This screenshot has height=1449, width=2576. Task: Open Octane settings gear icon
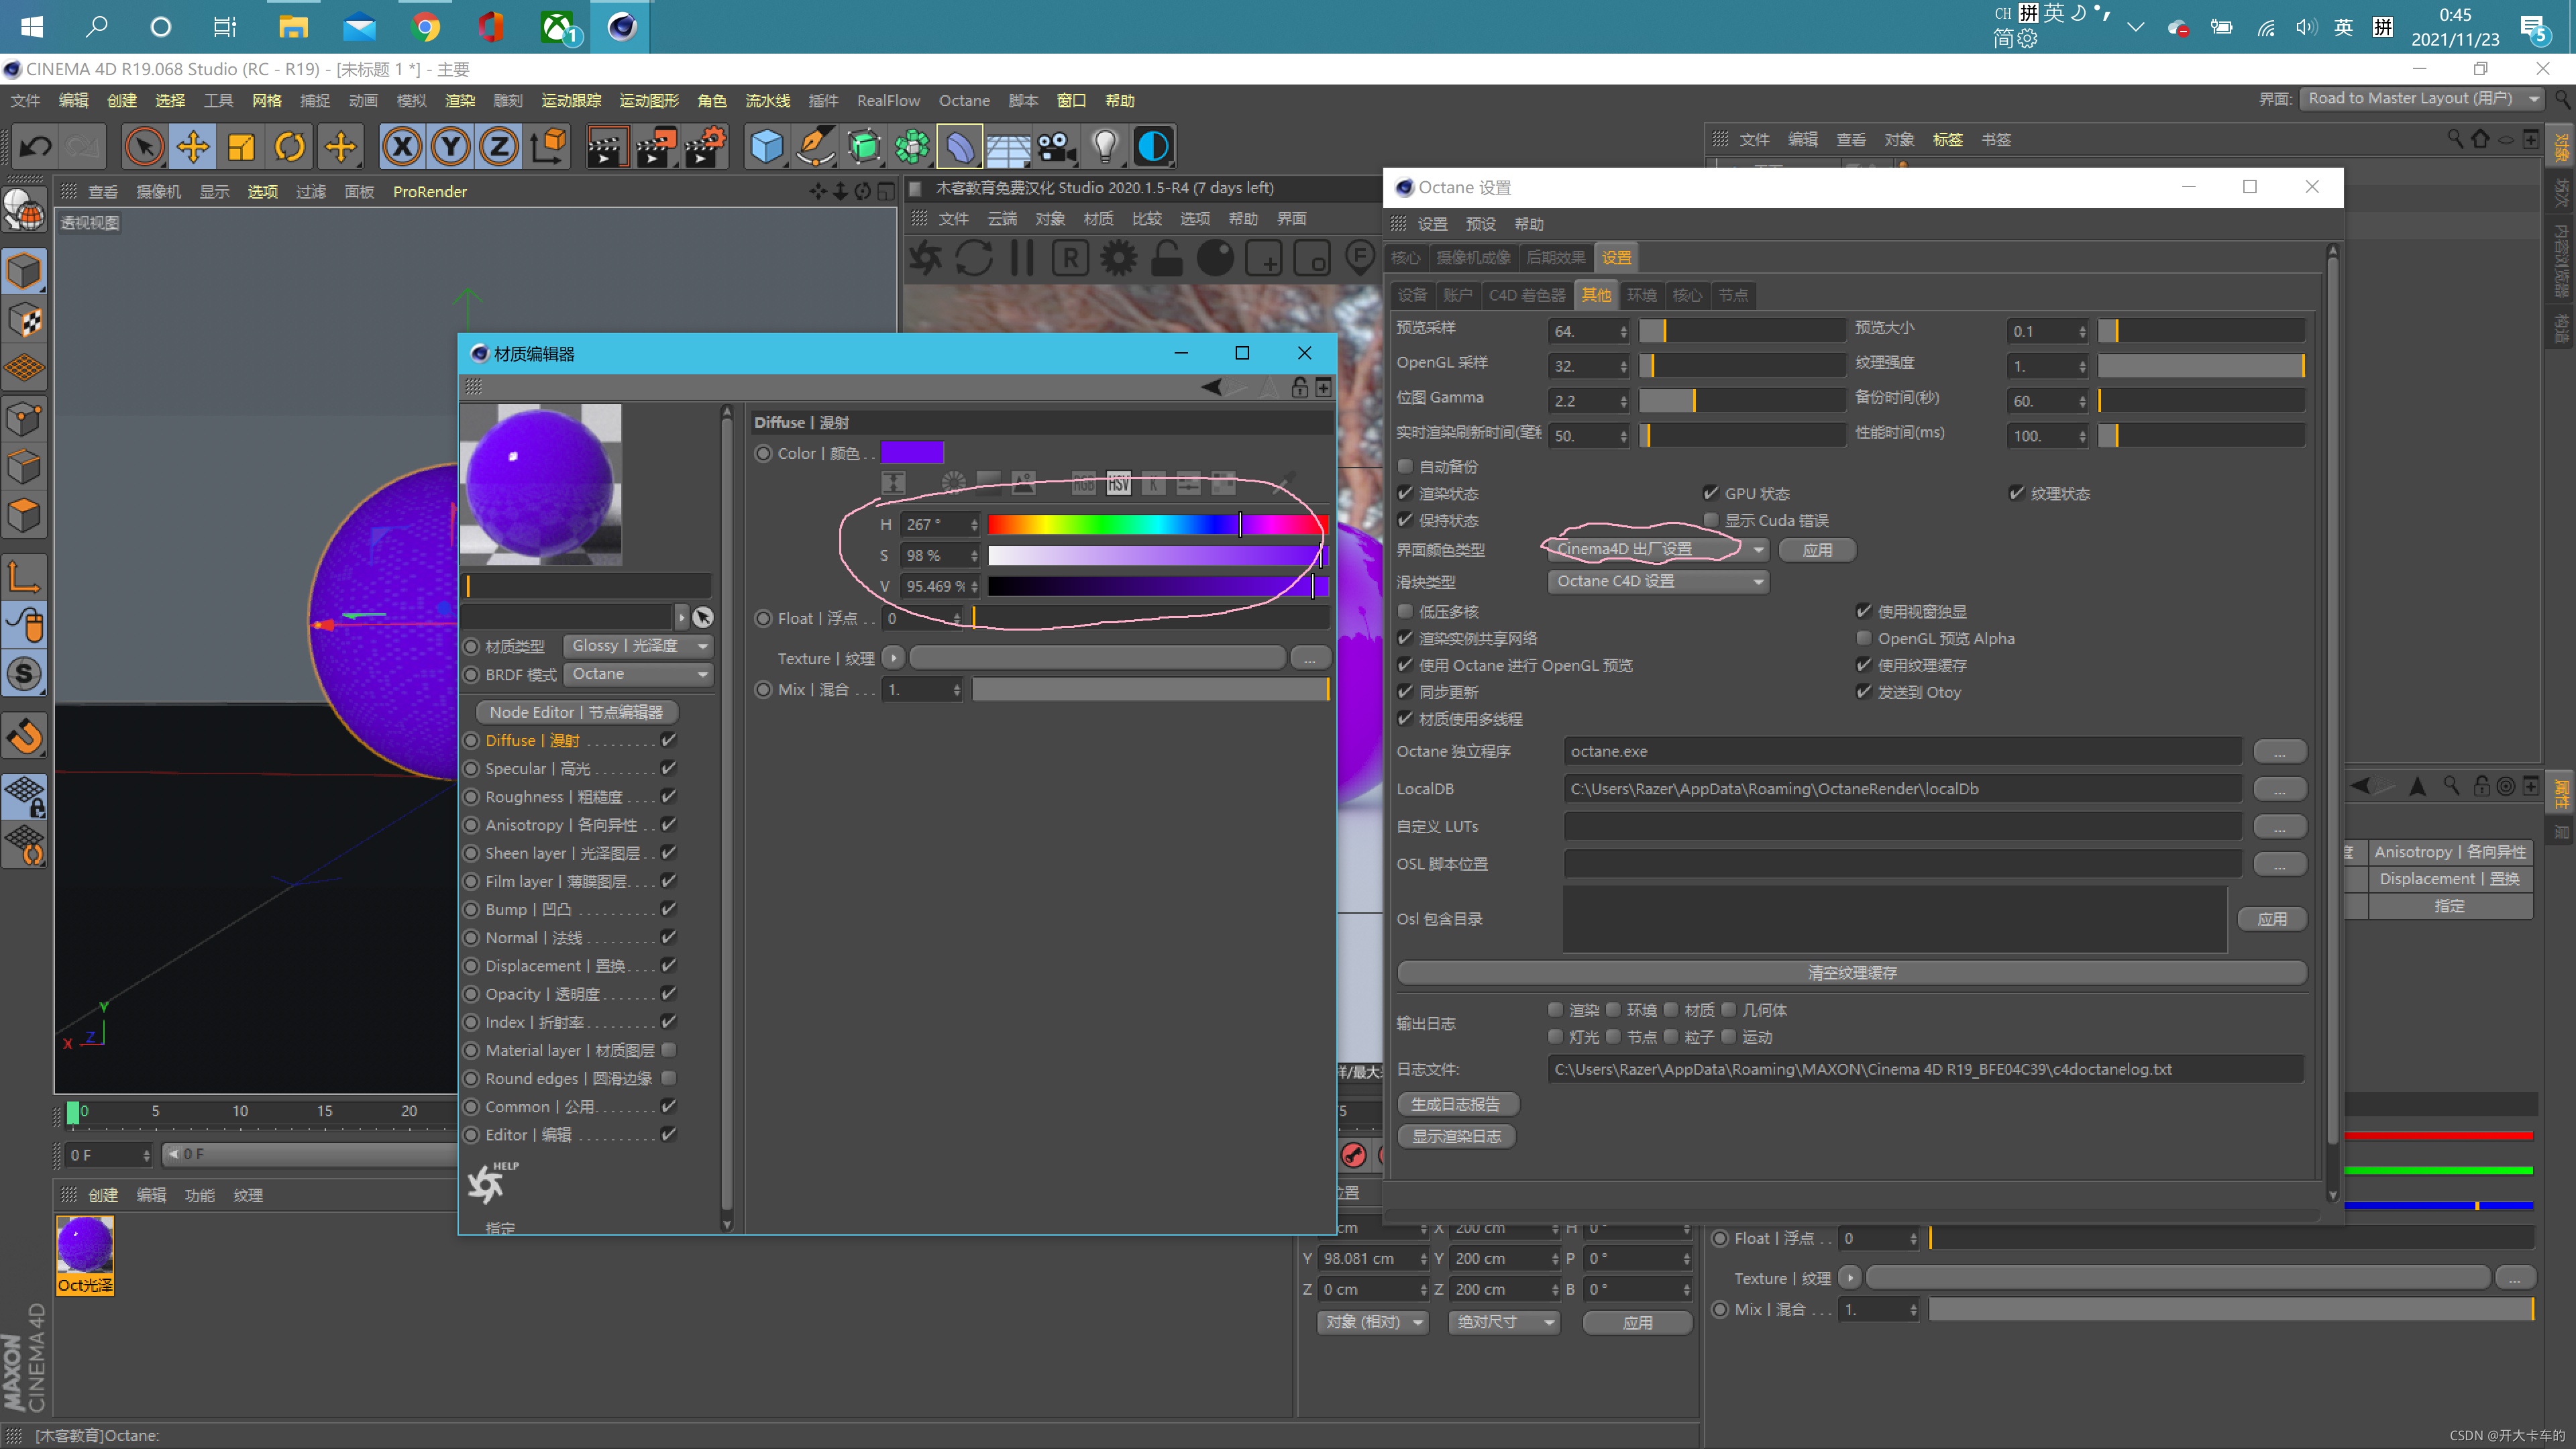(x=1118, y=258)
